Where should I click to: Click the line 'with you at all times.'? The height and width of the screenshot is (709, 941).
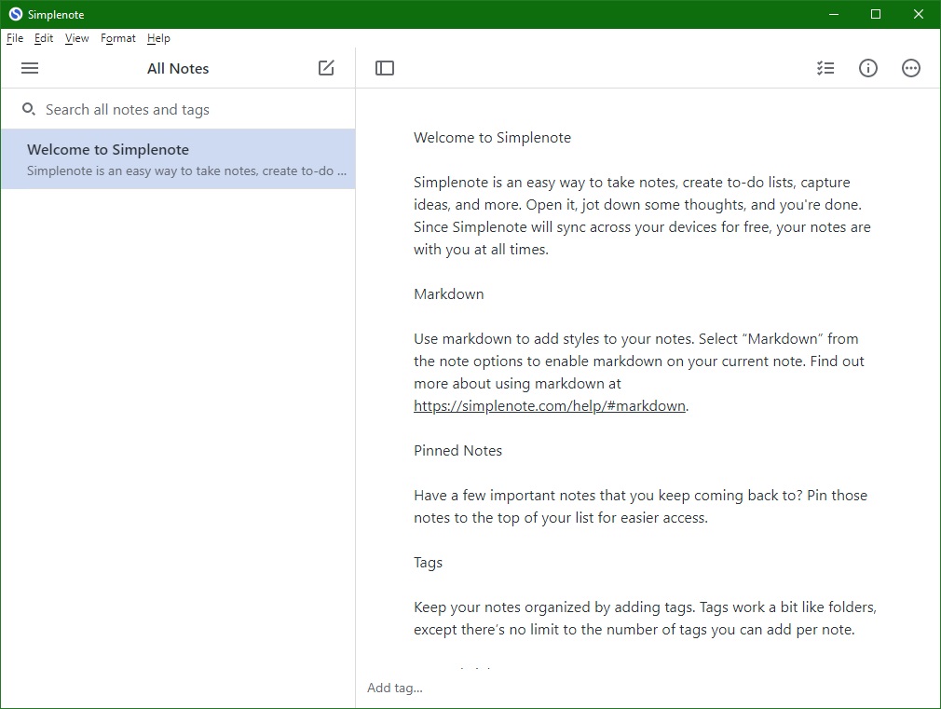tap(481, 250)
